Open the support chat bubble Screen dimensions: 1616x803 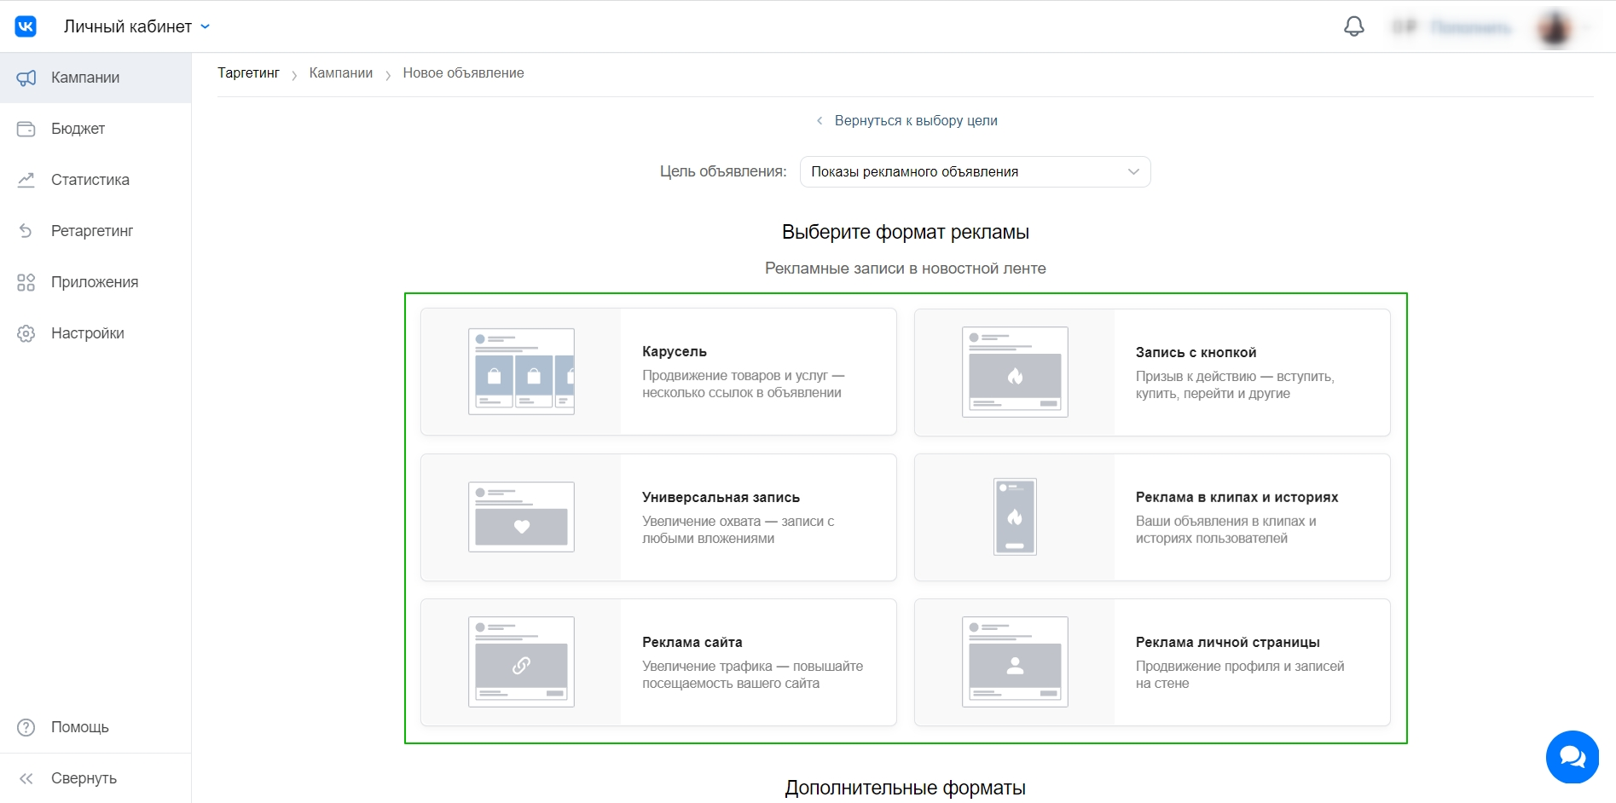point(1572,757)
